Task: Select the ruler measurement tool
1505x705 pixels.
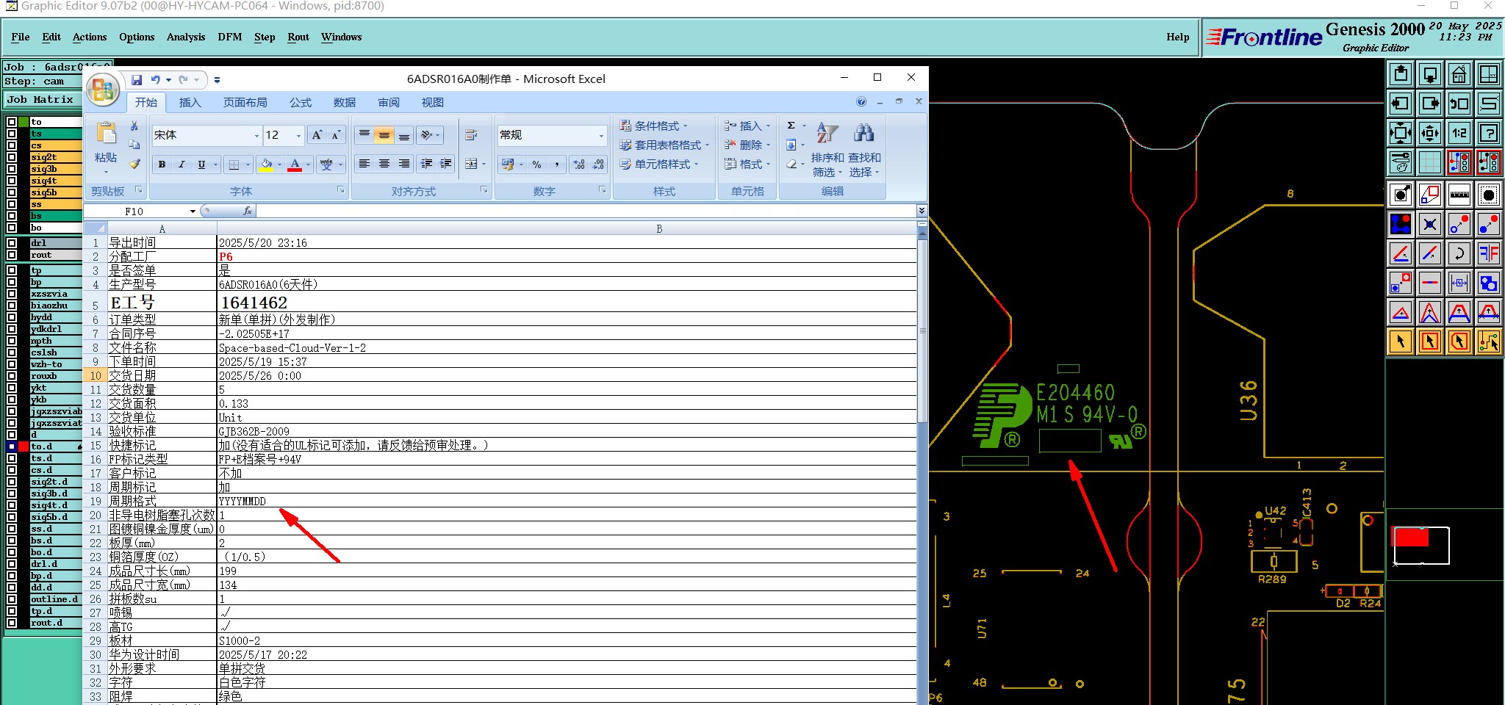Action: 1459,195
